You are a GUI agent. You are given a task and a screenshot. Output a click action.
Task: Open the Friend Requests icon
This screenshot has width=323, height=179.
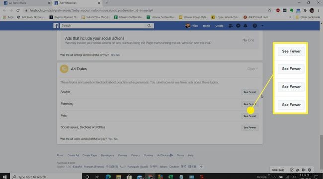pyautogui.click(x=230, y=26)
